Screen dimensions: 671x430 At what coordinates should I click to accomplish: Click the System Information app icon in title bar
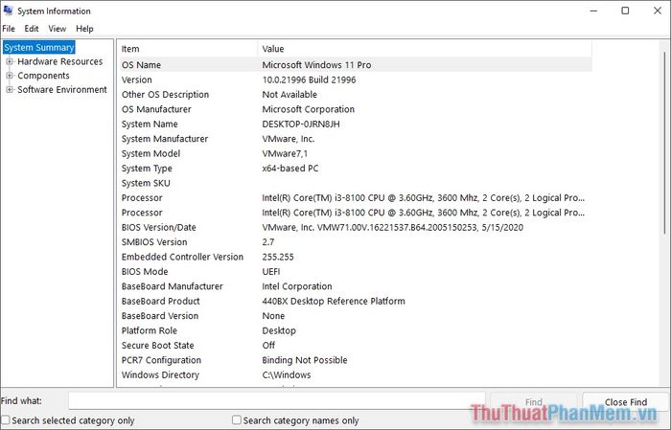click(x=8, y=11)
